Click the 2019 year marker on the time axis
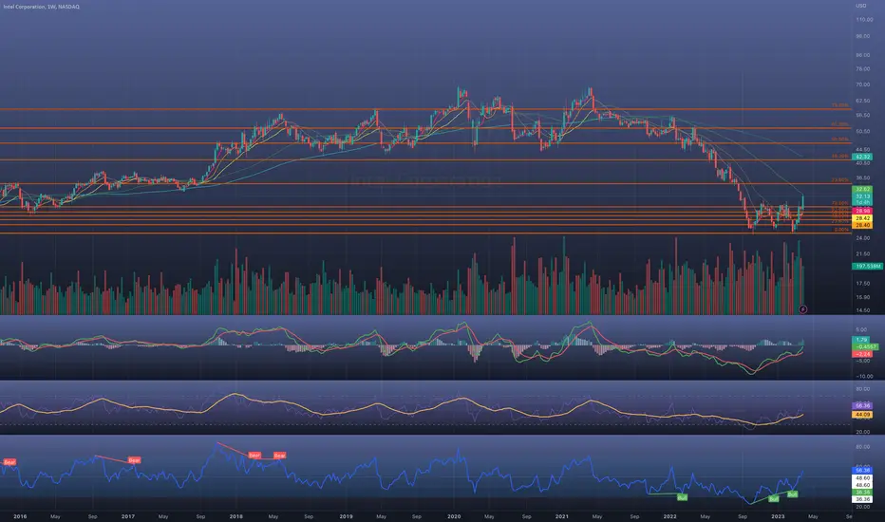Image resolution: width=885 pixels, height=522 pixels. pos(346,516)
